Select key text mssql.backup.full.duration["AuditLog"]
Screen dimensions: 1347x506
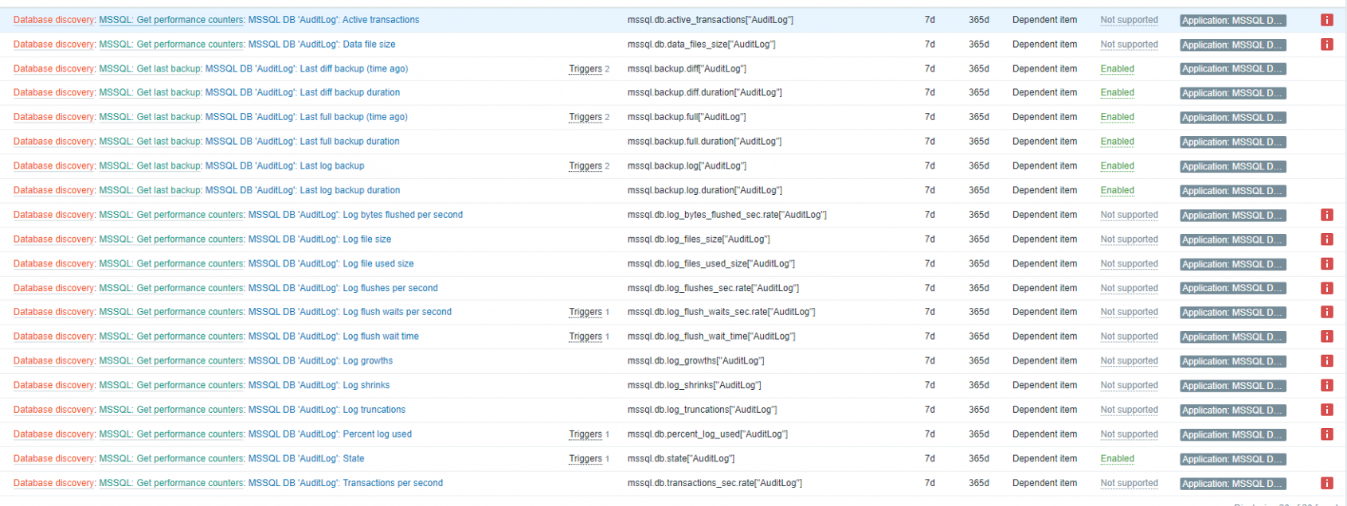[x=704, y=142]
